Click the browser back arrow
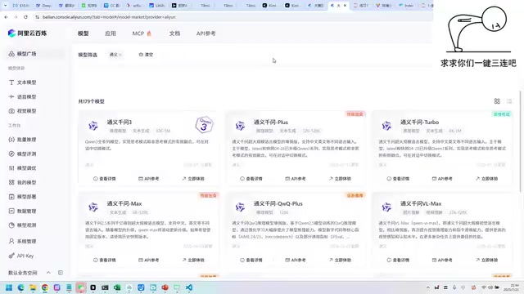 6,17
